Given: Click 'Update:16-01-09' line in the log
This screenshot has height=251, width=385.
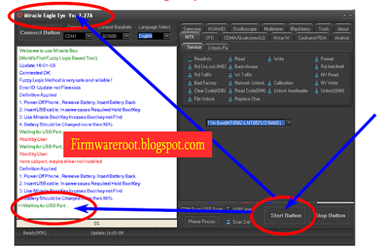Looking at the screenshot, I should [37, 66].
